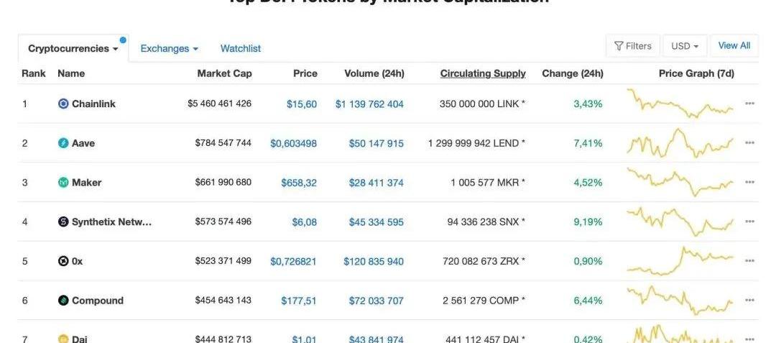Open the Filters panel

coord(633,46)
